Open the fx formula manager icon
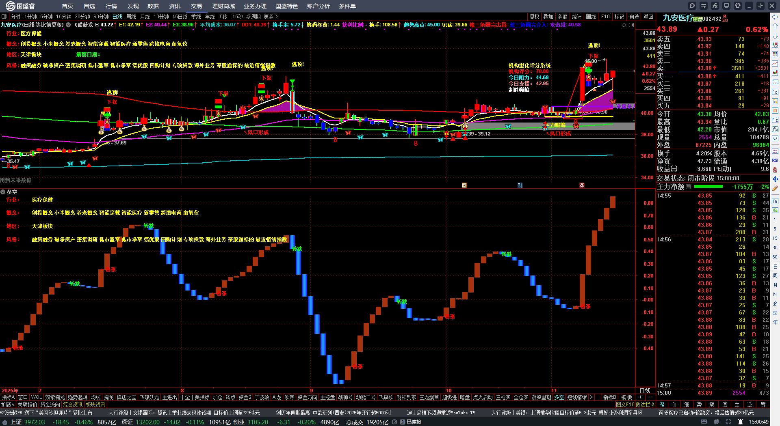 coord(715,6)
